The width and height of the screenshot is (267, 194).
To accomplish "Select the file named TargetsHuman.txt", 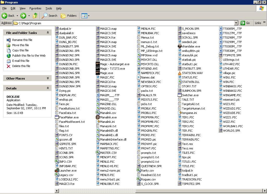I will point(193,108).
